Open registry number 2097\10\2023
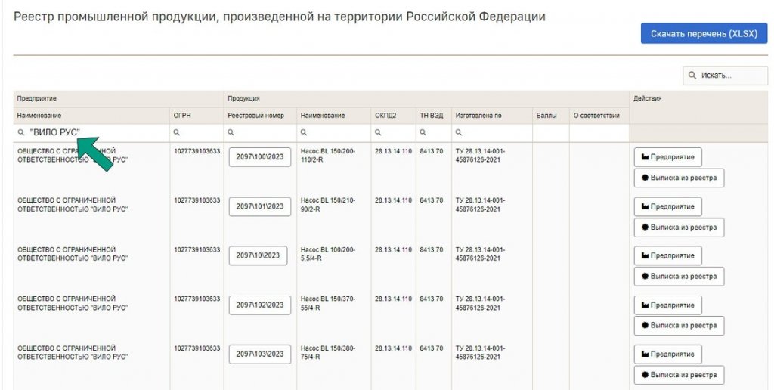Viewport: 774px width, 390px height. coord(258,255)
